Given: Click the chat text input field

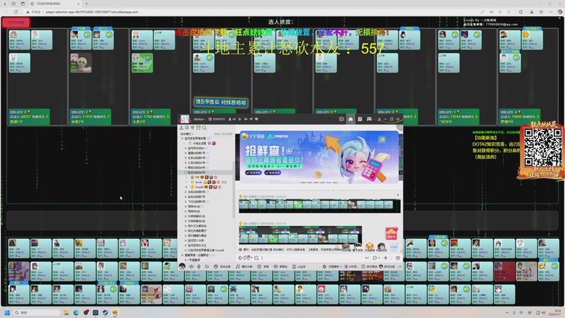Looking at the screenshot, I should point(311,258).
